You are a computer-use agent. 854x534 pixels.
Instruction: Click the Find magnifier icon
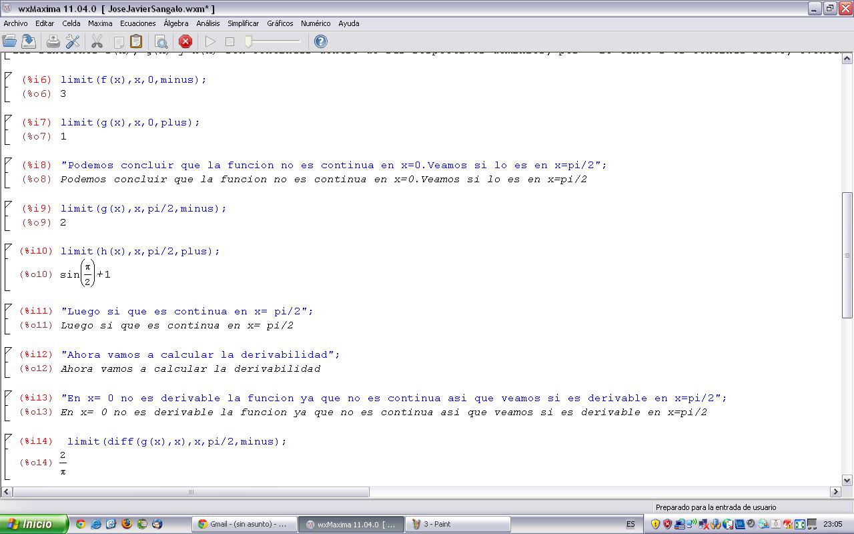(161, 41)
